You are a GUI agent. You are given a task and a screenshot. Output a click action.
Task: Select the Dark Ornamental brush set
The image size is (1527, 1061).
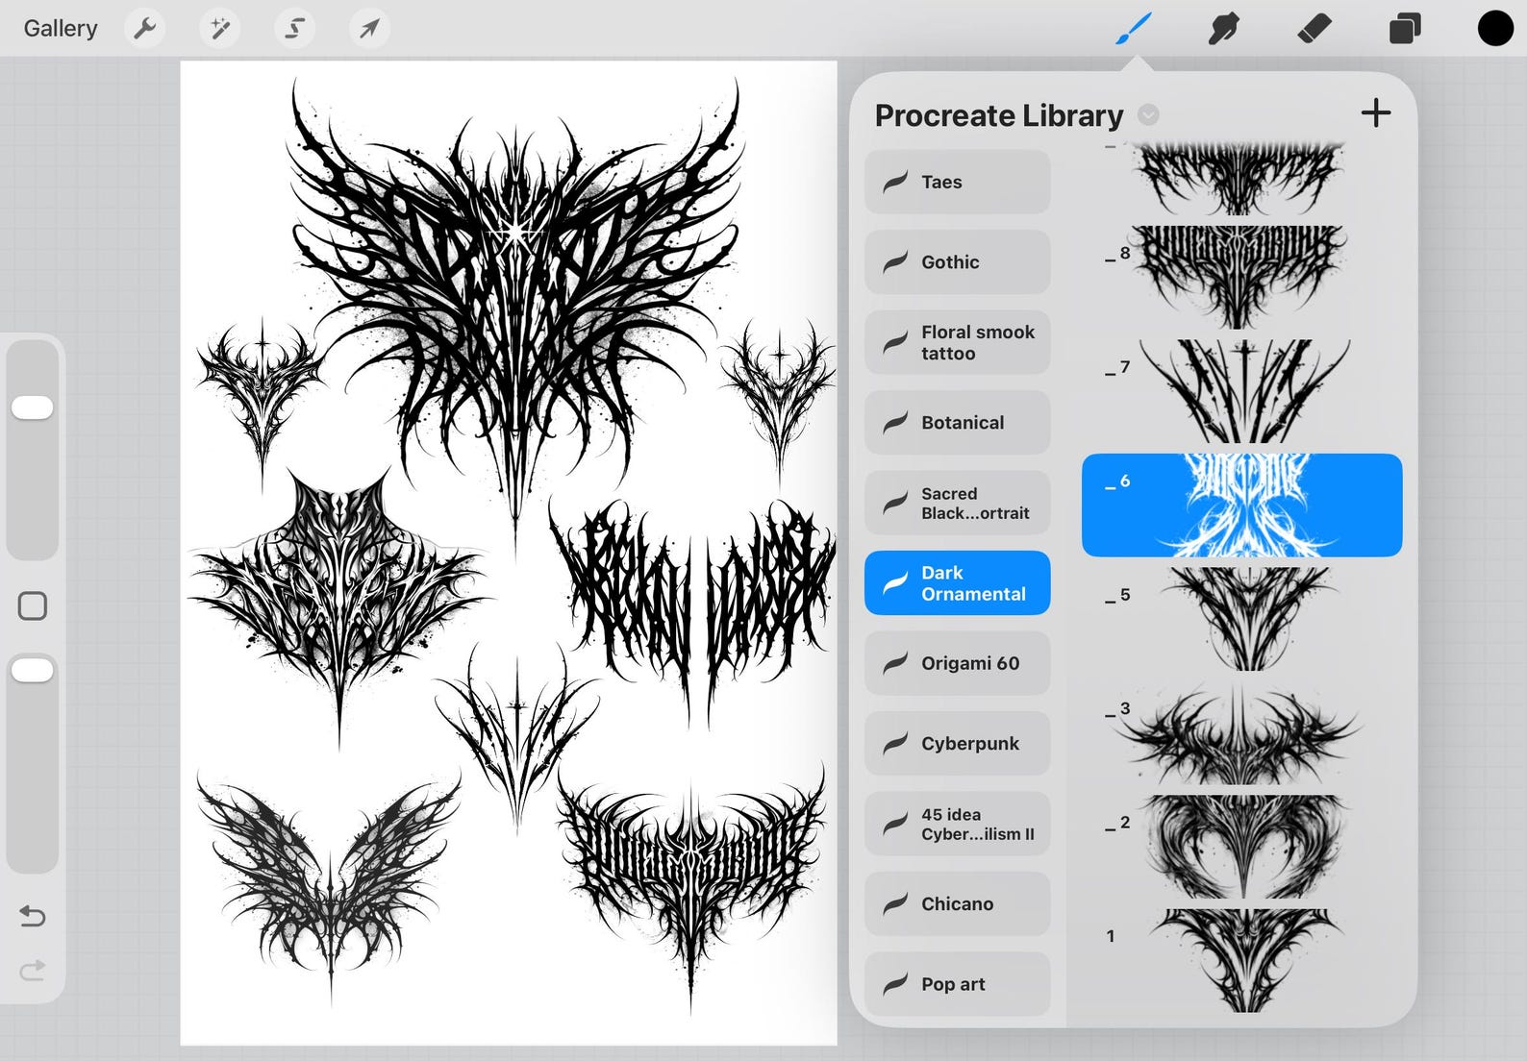click(x=958, y=583)
